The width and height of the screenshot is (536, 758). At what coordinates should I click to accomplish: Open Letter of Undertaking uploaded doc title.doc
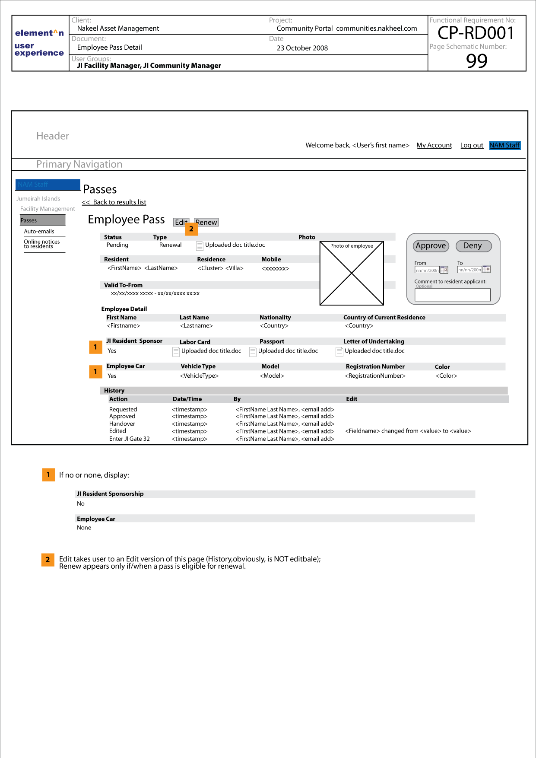(x=374, y=351)
